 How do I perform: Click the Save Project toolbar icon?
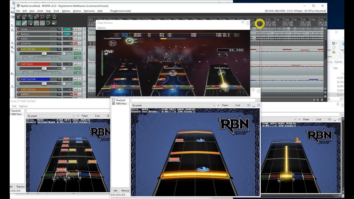[30, 17]
